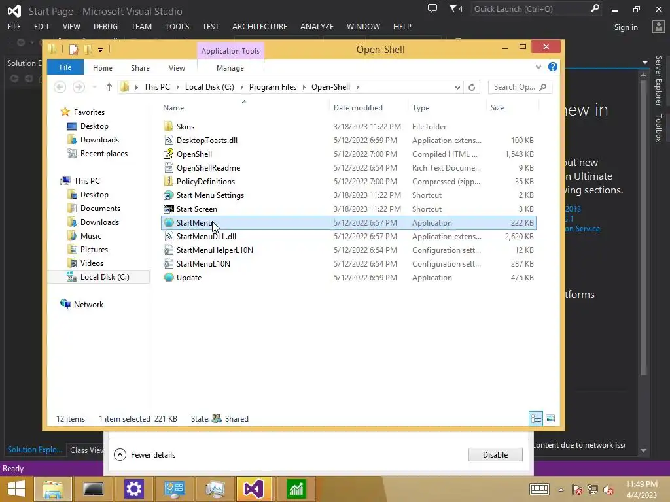Image resolution: width=670 pixels, height=502 pixels.
Task: Click Visual Studio Quick Launch box
Action: [x=536, y=9]
